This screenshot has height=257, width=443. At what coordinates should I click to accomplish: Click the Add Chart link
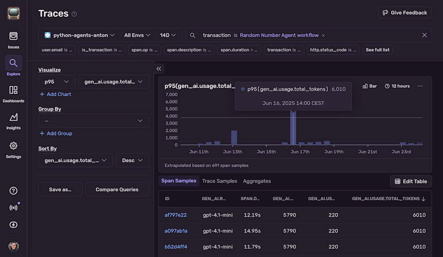pos(55,94)
